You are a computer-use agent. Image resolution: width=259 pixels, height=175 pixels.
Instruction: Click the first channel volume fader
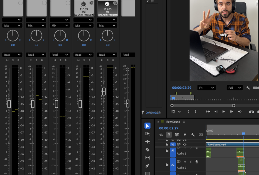pyautogui.click(x=9, y=104)
